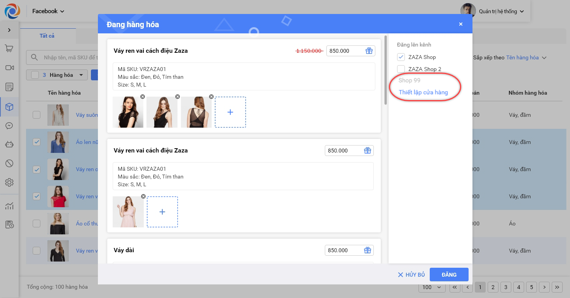
Task: Check the Áo cổ thuyền row checkbox
Action: (x=37, y=223)
